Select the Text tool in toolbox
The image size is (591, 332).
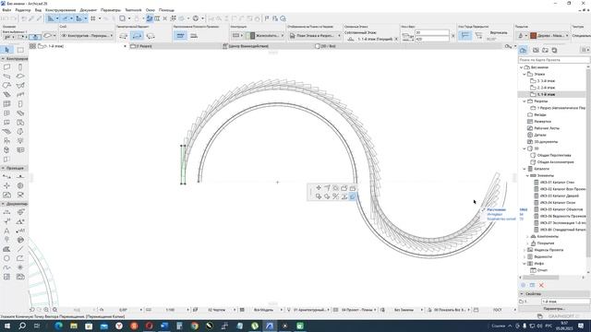pyautogui.click(x=6, y=231)
